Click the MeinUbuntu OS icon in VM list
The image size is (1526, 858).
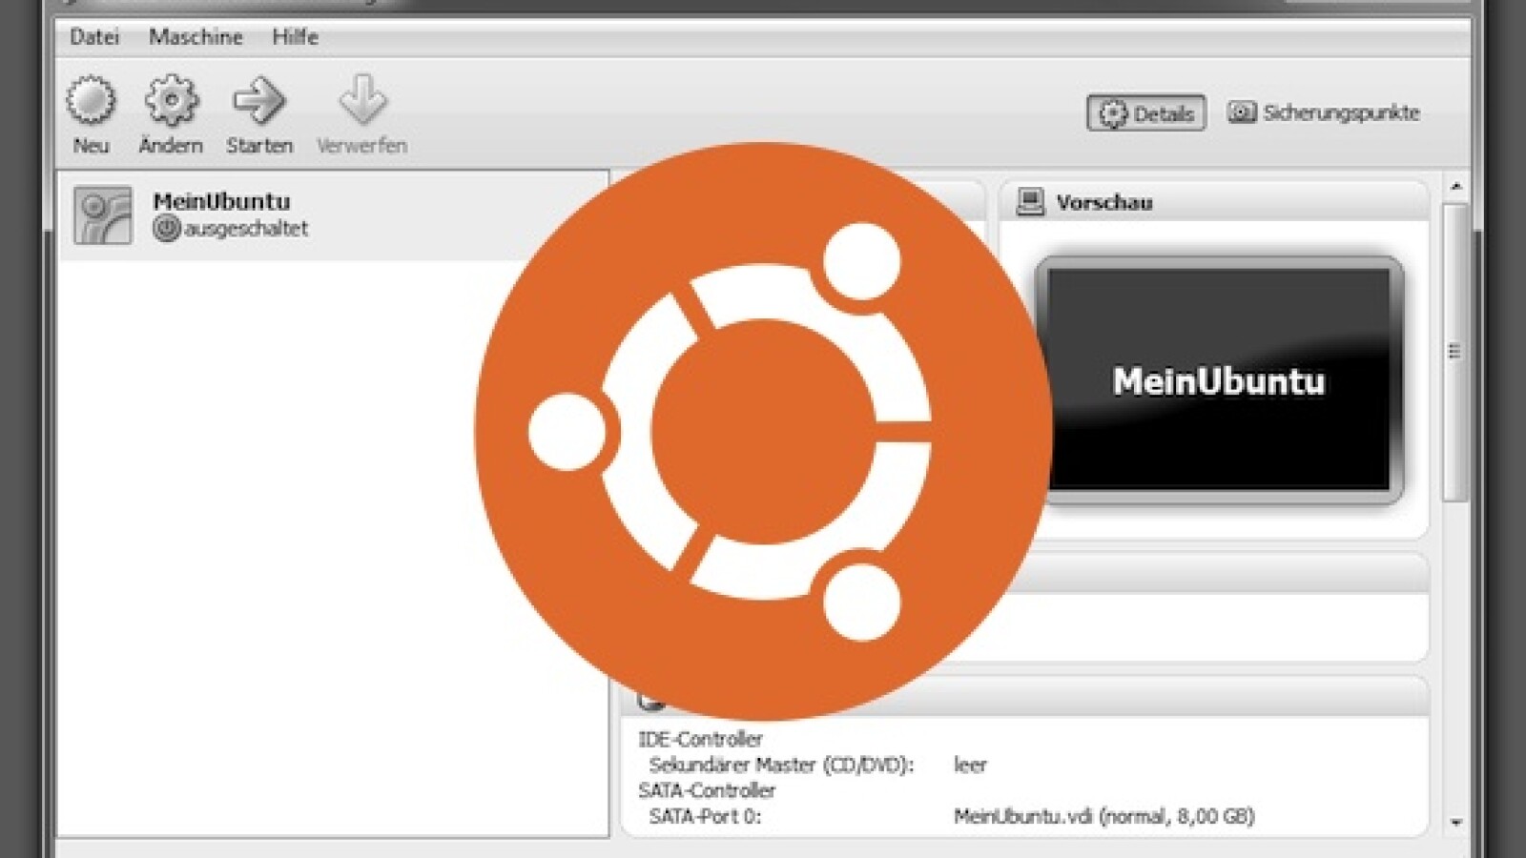[103, 215]
